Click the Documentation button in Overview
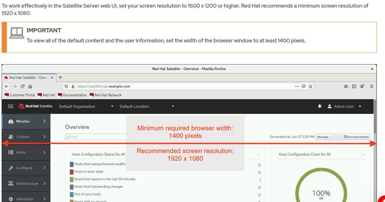385x202 pixels. pos(356,137)
